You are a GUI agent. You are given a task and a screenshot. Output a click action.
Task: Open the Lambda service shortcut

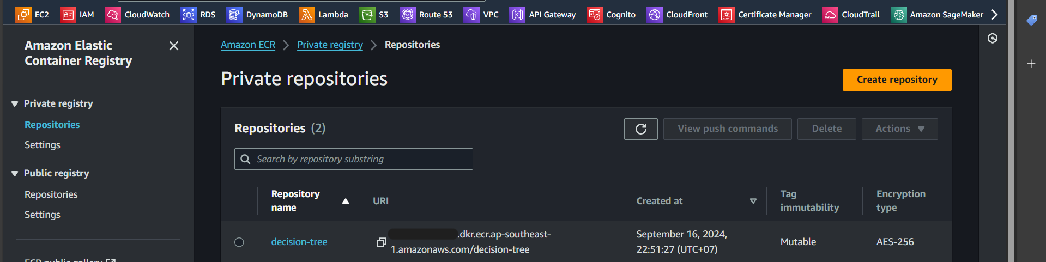coord(324,15)
